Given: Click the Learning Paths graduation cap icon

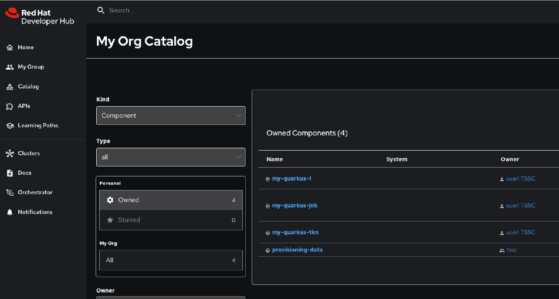Looking at the screenshot, I should tap(9, 126).
